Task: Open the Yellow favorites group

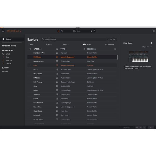Action: point(9,64)
